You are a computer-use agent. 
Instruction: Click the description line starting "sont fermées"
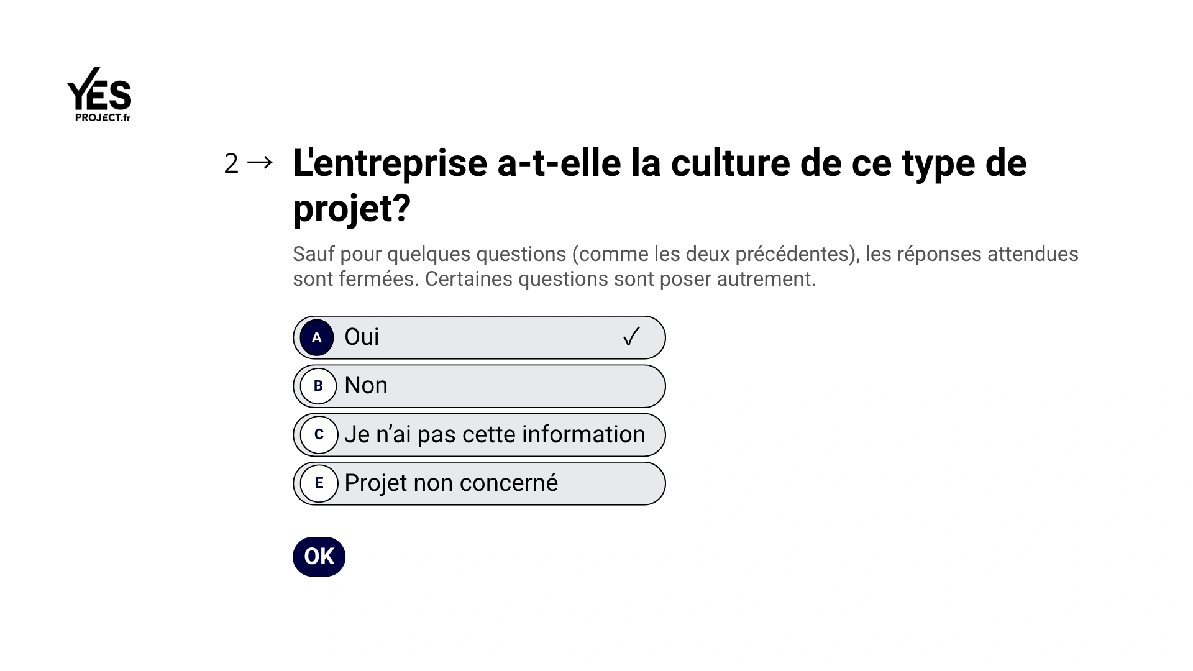[x=554, y=279]
